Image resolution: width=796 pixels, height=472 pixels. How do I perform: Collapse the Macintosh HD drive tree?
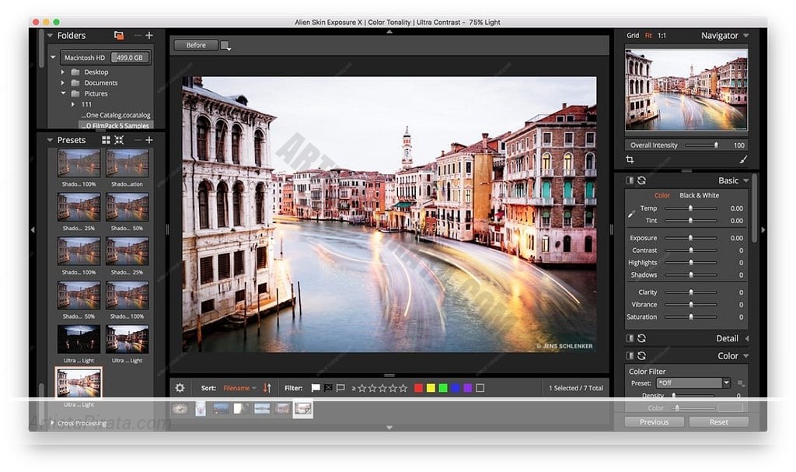coord(53,58)
